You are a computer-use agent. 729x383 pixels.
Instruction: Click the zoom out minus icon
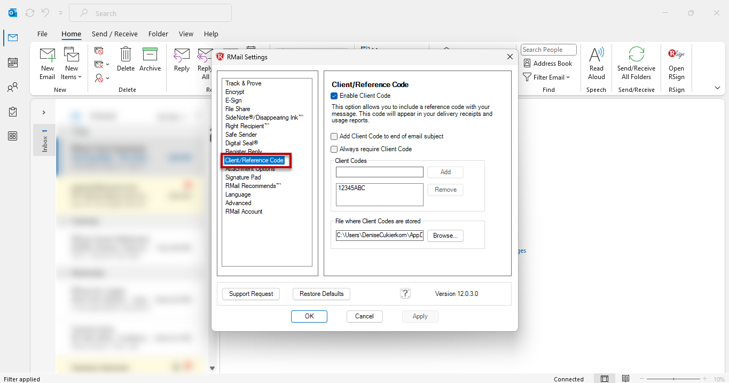642,379
